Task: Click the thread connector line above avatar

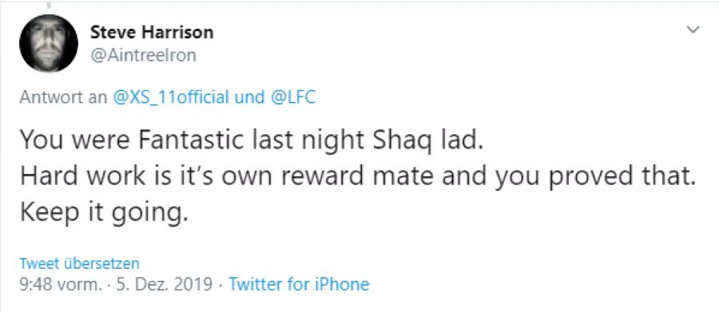Action: click(x=48, y=5)
